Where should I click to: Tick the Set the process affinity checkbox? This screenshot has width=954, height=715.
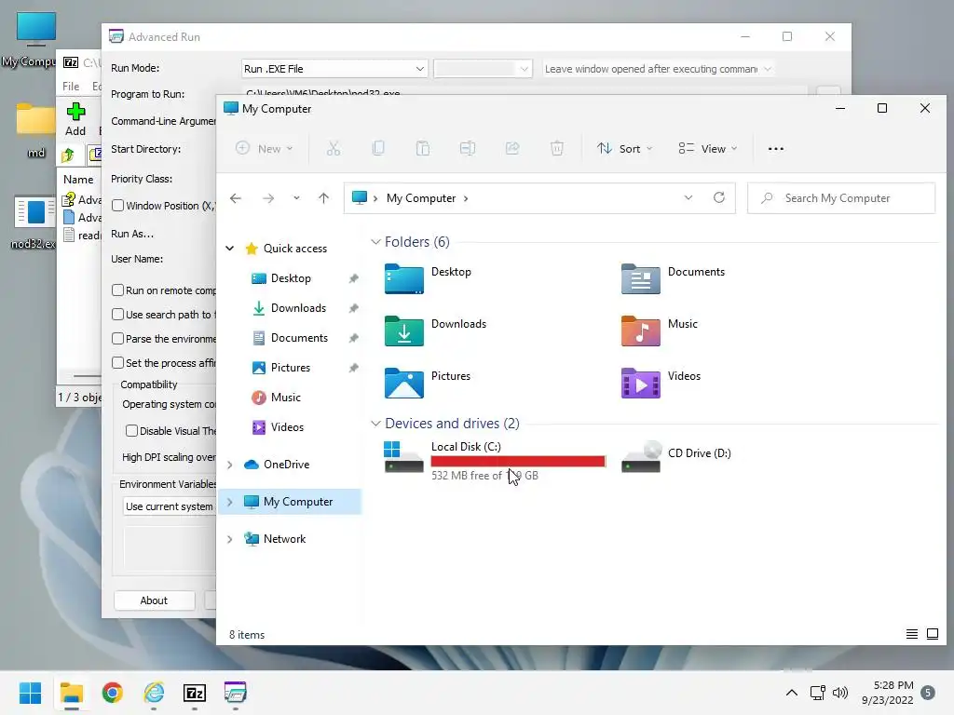tap(118, 362)
